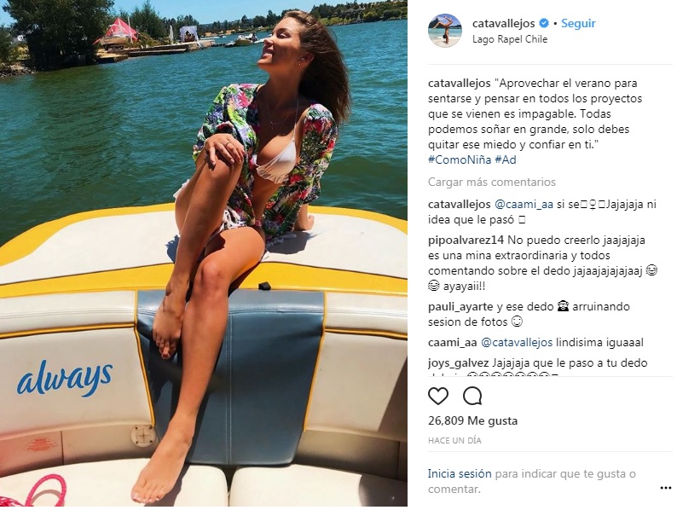Viewport: 677px width, 510px height.
Task: Open the catavallejos username in header
Action: pos(503,23)
